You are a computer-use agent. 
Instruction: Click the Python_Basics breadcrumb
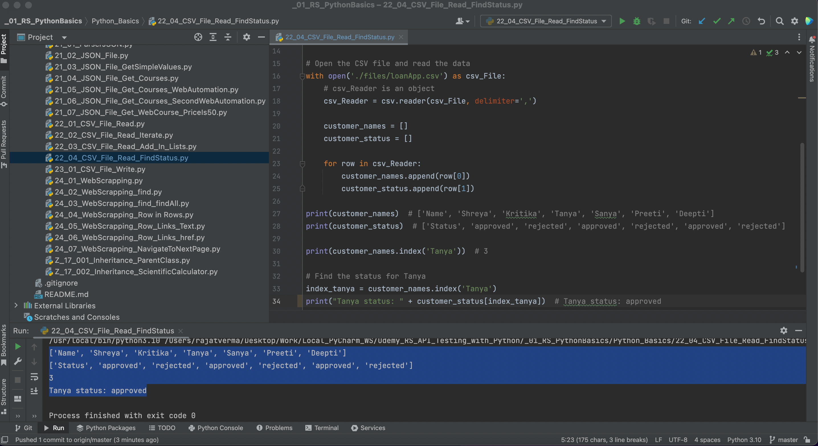(x=115, y=21)
